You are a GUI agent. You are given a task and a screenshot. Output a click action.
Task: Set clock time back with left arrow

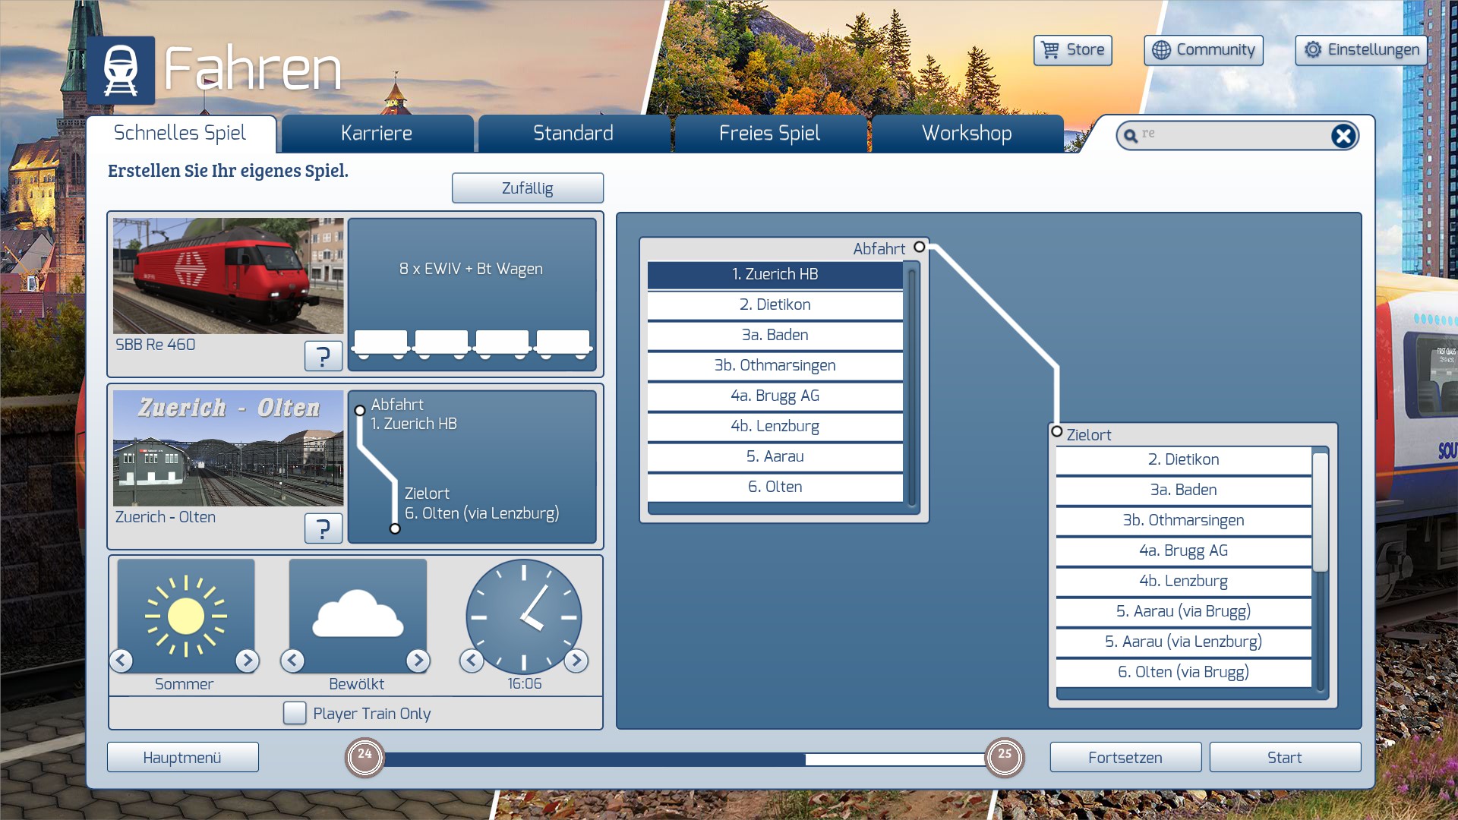tap(472, 661)
